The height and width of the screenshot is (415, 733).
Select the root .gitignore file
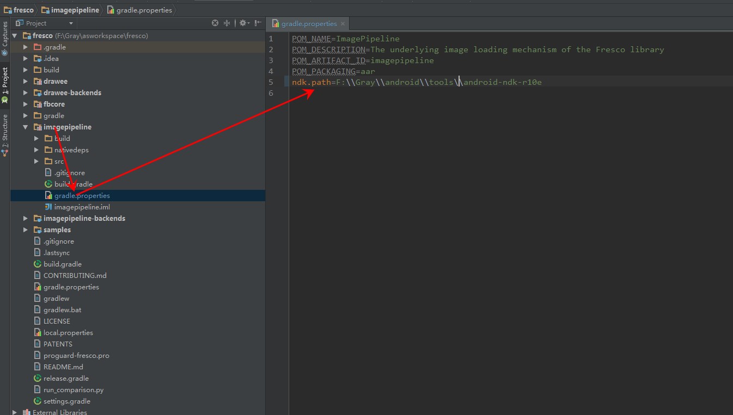(58, 241)
